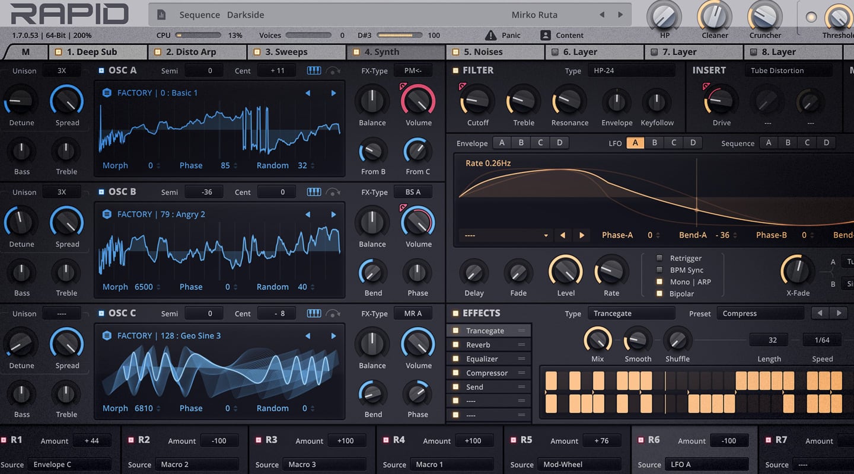Open filter Type dropdown HP-24

click(631, 71)
